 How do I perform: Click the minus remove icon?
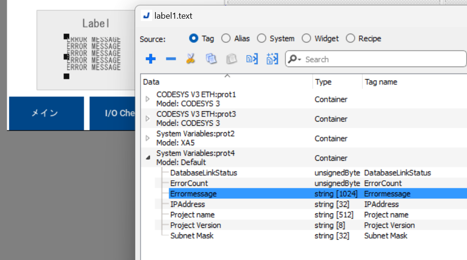tap(171, 59)
